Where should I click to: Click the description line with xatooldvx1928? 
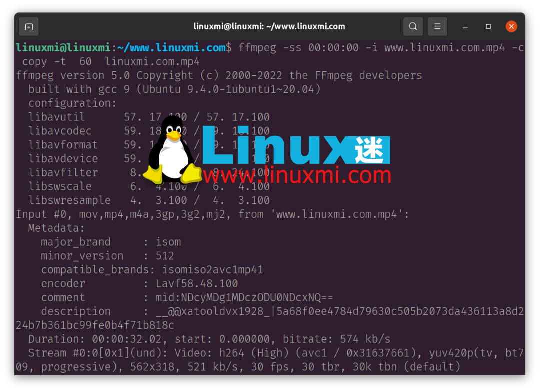(x=282, y=311)
